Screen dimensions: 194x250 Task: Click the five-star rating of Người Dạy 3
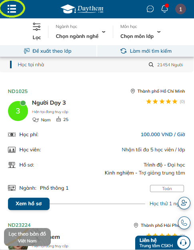click(x=162, y=101)
